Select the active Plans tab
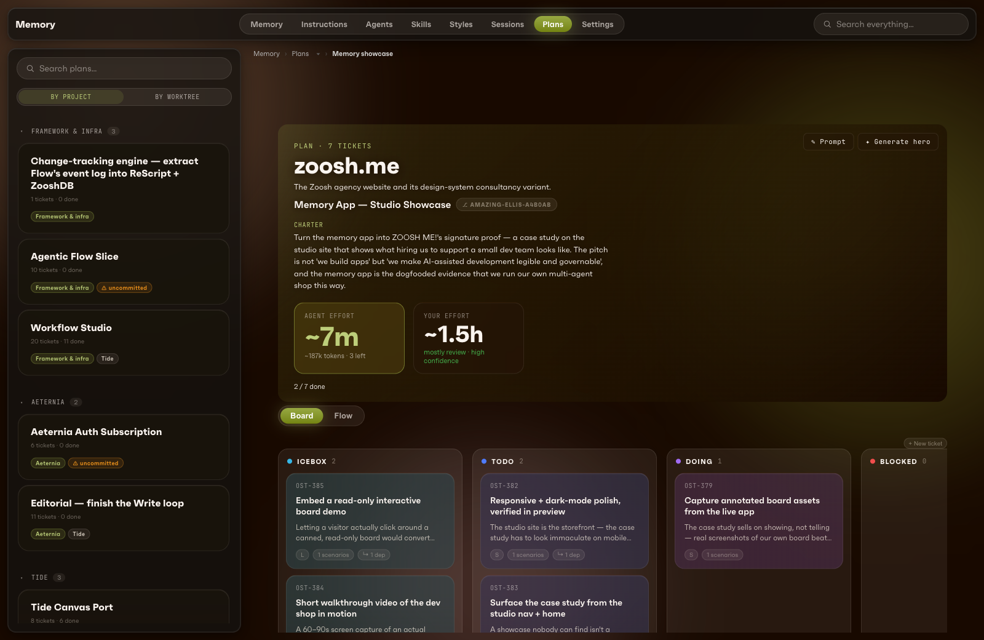The height and width of the screenshot is (640, 984). pyautogui.click(x=553, y=25)
